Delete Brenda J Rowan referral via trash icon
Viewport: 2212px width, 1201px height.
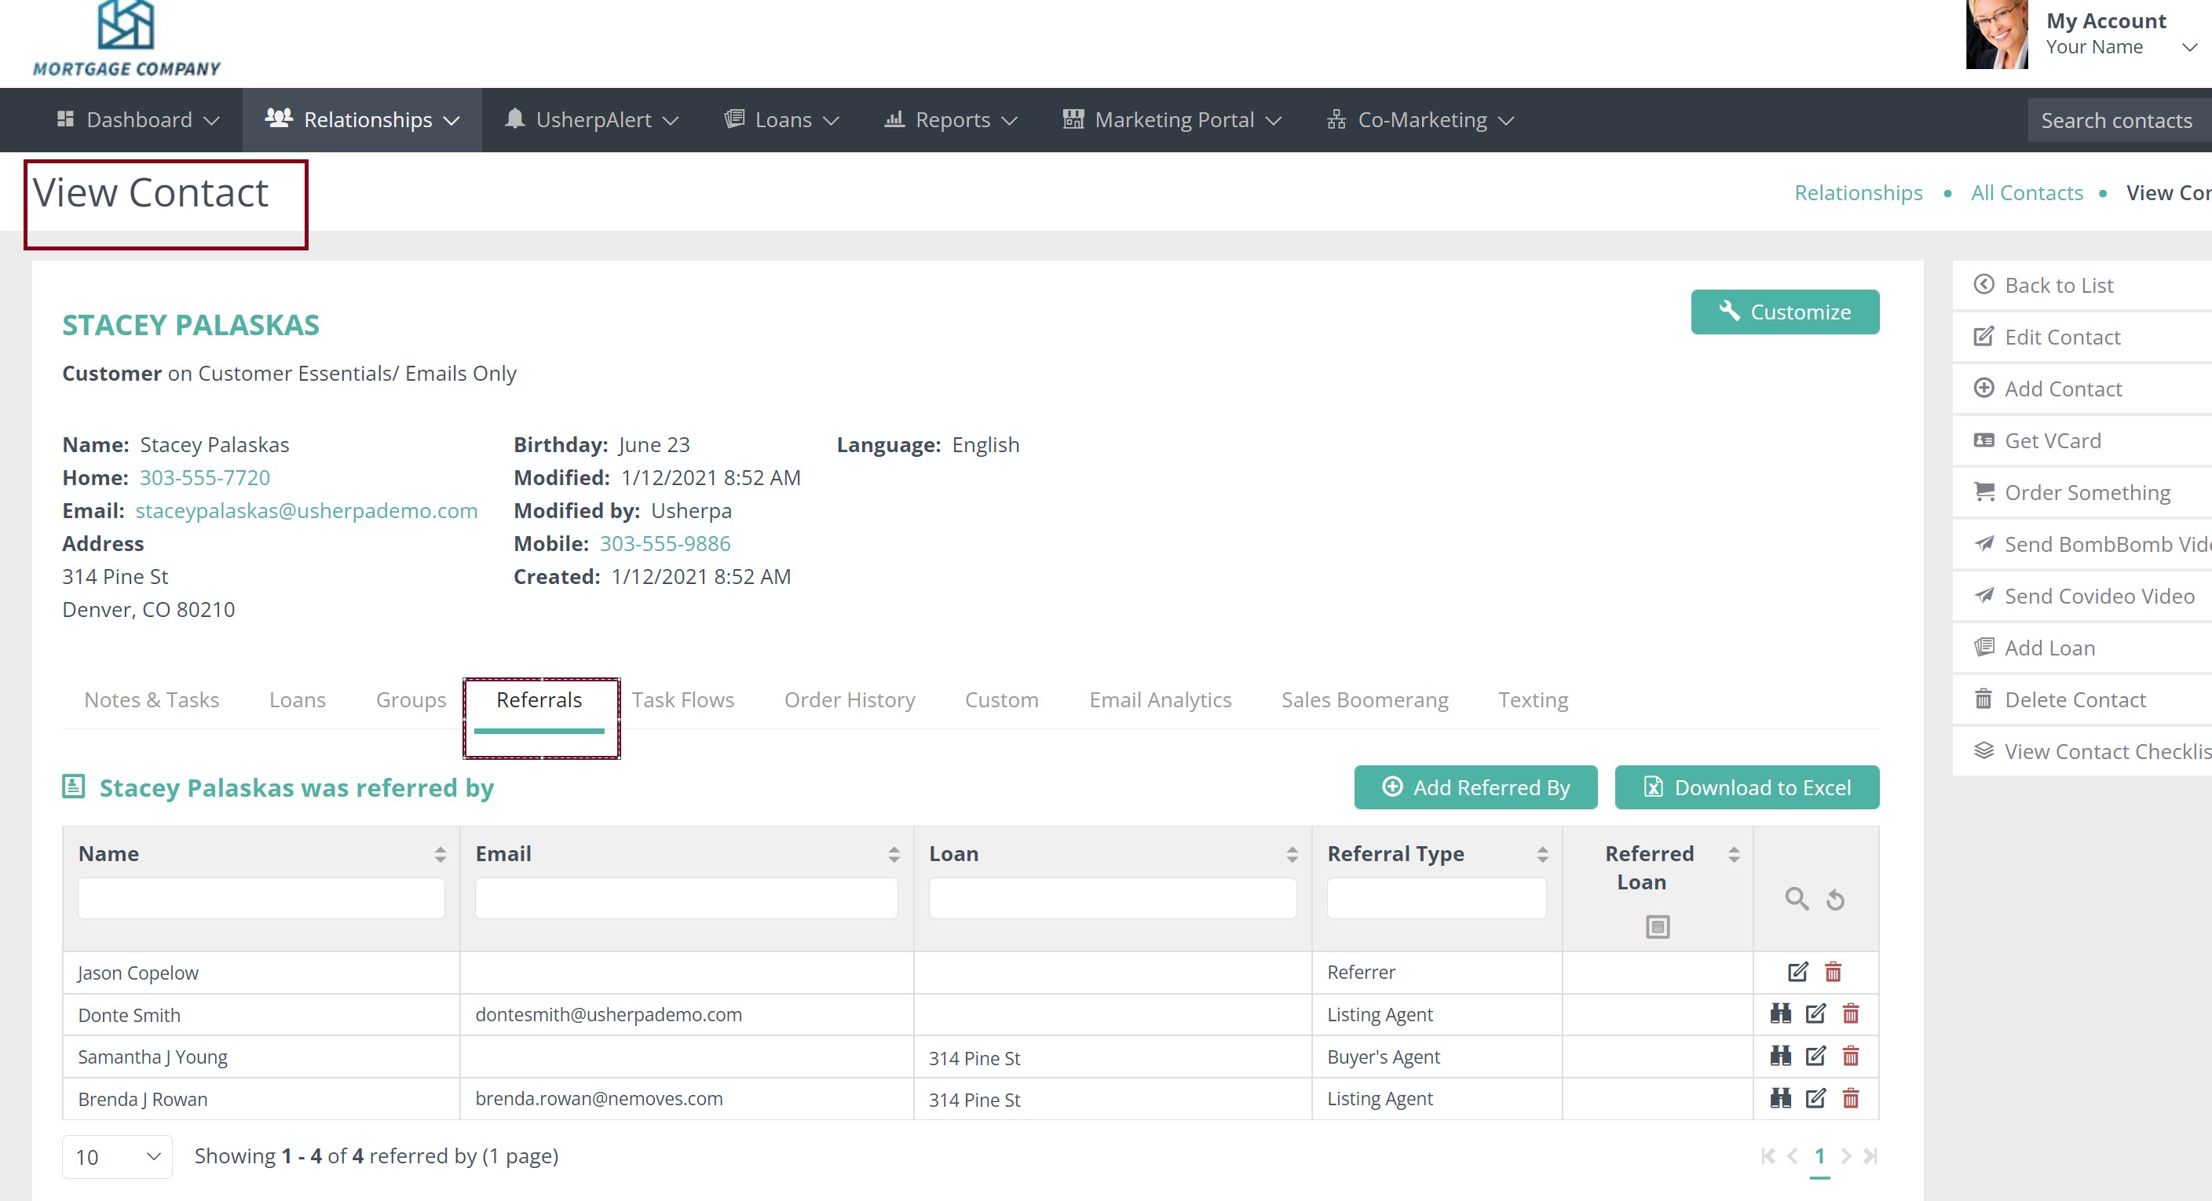(1851, 1098)
